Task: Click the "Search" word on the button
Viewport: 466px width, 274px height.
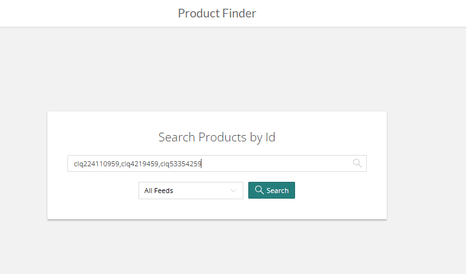Action: pos(277,191)
